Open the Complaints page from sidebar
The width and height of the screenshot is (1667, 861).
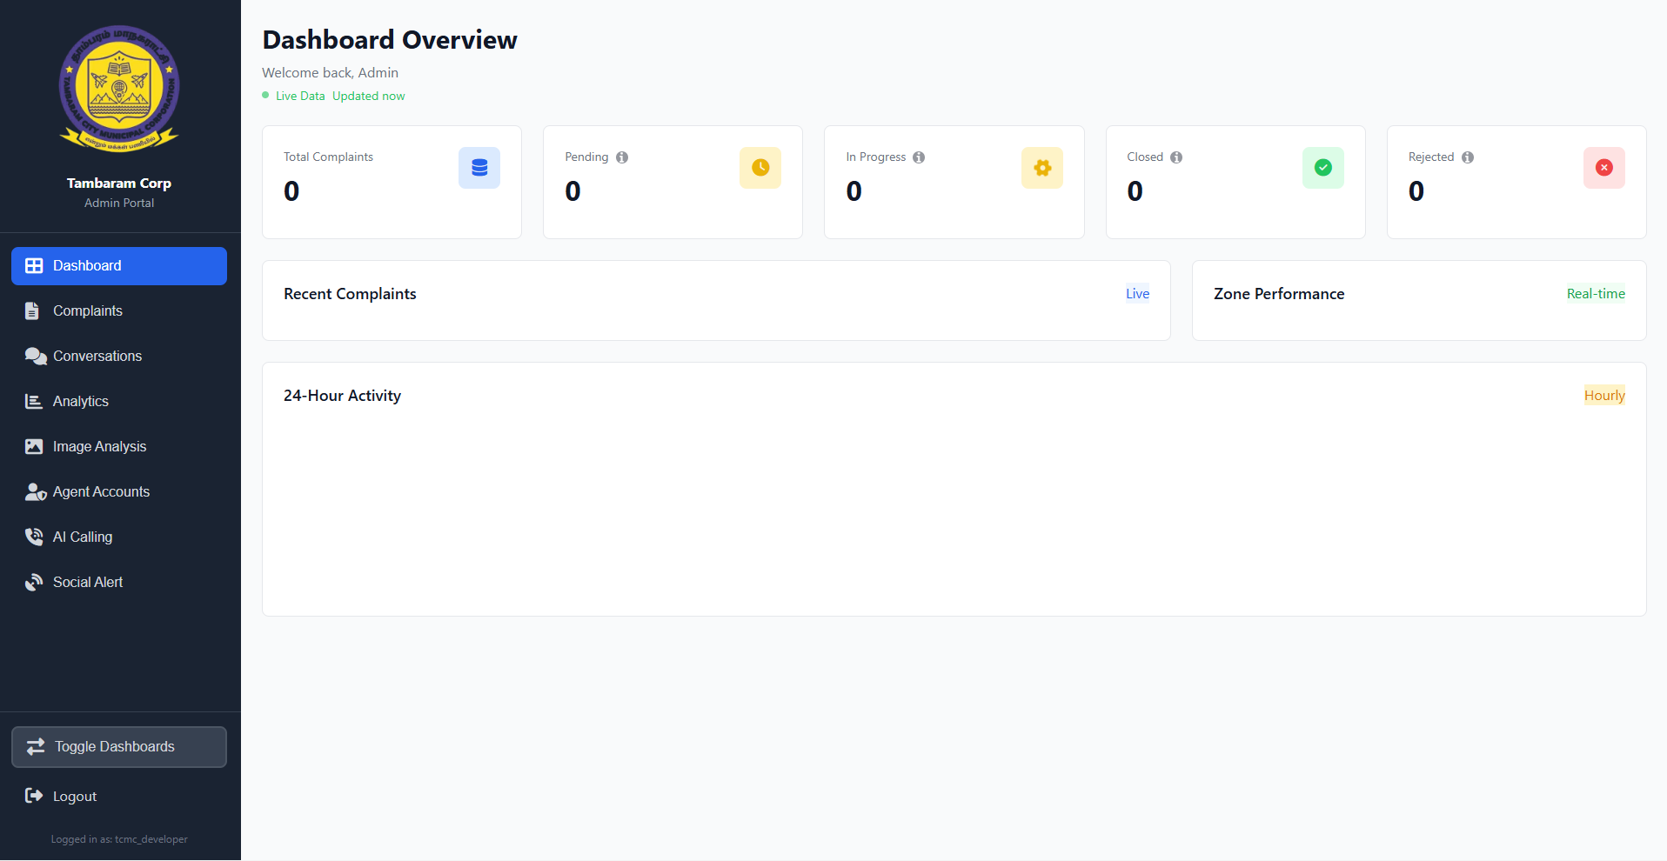click(x=119, y=311)
